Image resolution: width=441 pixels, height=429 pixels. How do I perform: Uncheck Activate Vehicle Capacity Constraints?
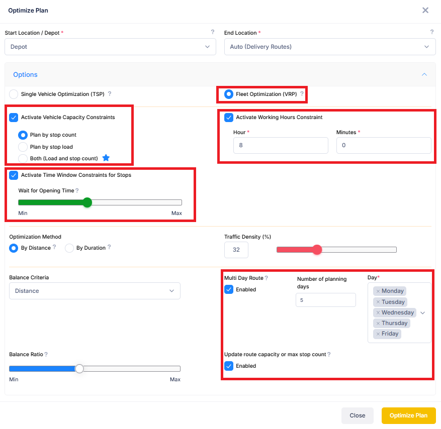coord(14,118)
